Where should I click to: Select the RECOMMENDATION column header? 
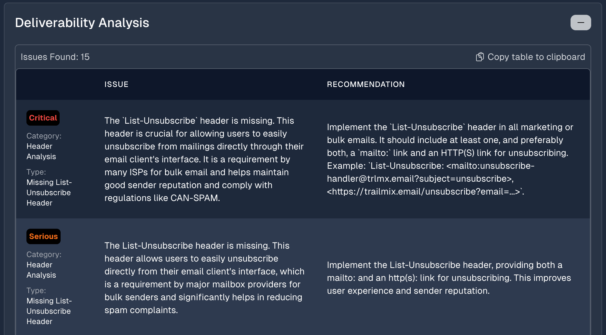pos(366,84)
